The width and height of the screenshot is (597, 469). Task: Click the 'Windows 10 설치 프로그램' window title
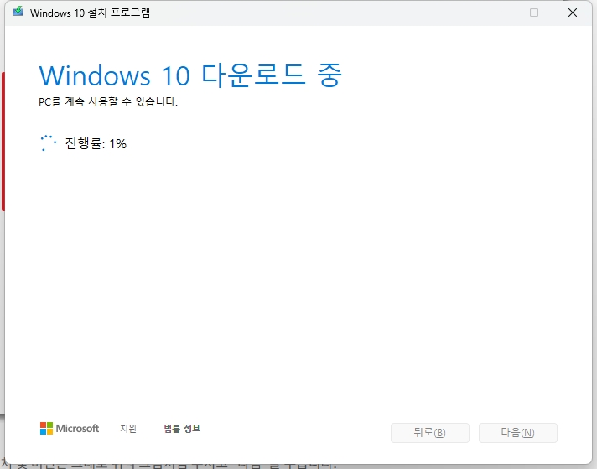pos(90,13)
